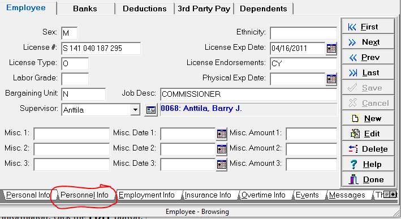401x219 pixels.
Task: Jump to the Last employee record
Action: 368,72
